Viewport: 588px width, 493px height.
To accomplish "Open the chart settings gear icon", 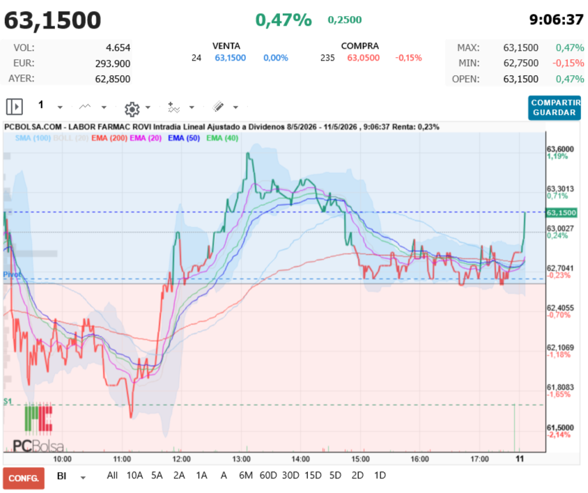I will pyautogui.click(x=132, y=109).
